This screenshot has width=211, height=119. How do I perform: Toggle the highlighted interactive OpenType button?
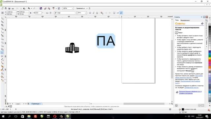tap(121, 13)
